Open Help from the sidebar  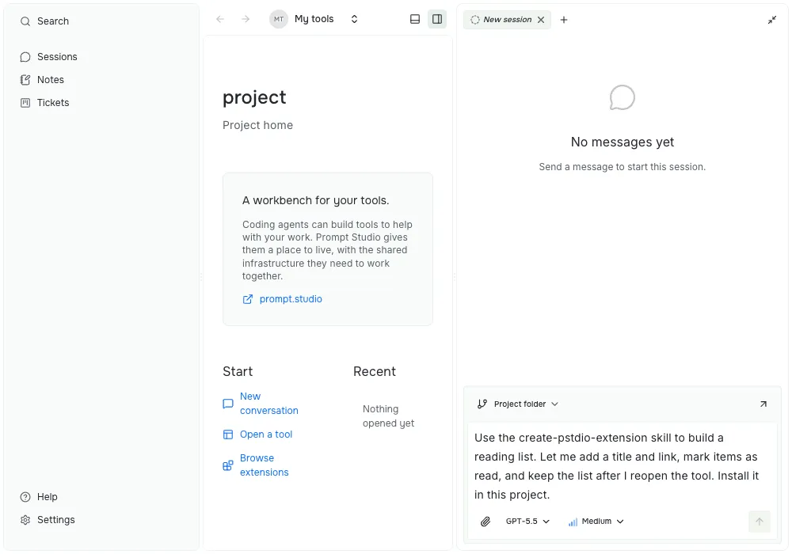pos(39,497)
